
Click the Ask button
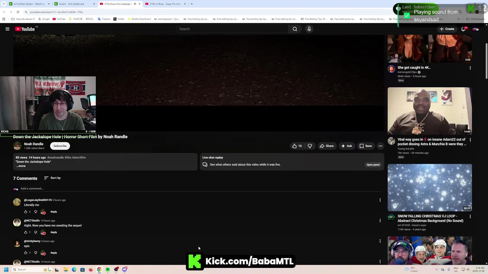[347, 146]
